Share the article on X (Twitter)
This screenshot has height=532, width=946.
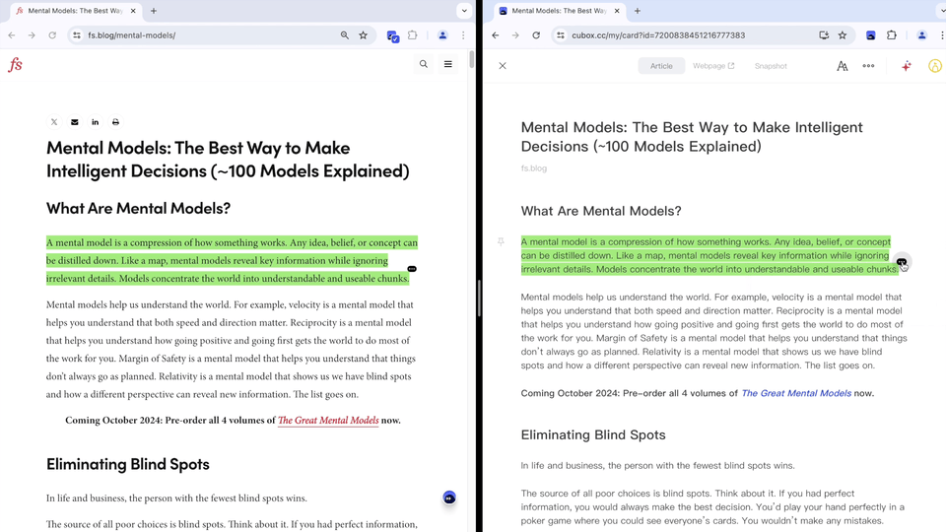point(54,122)
